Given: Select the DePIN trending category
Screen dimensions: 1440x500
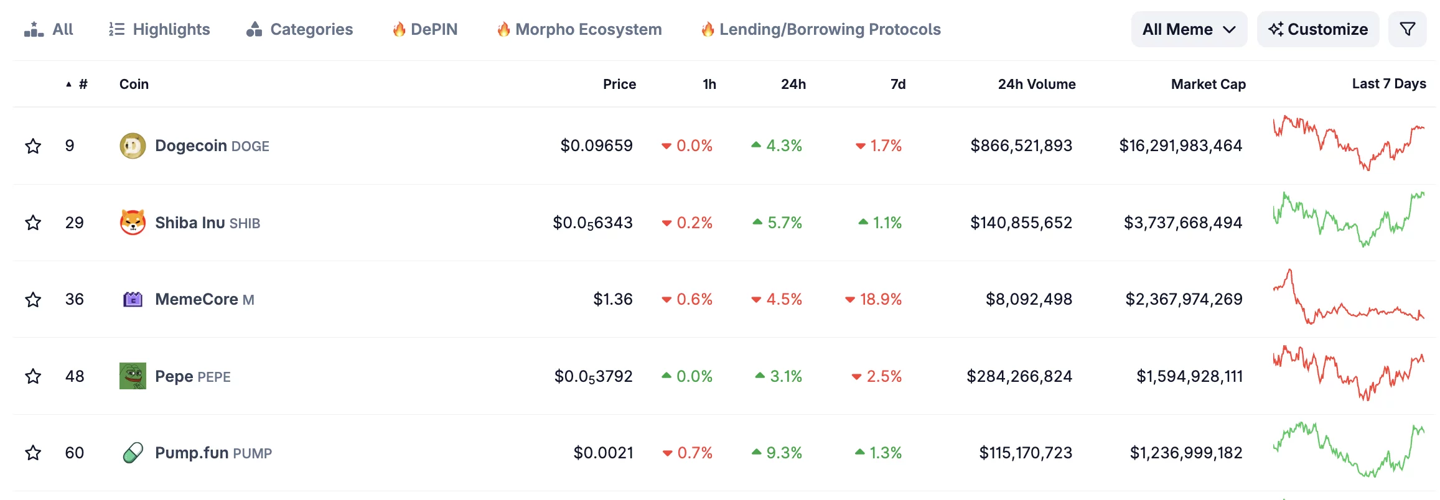Looking at the screenshot, I should (x=425, y=29).
